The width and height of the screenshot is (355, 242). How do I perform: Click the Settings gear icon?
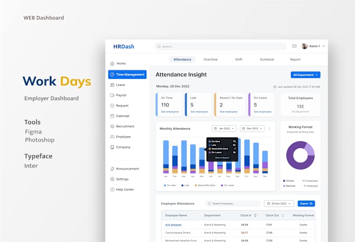coord(112,179)
